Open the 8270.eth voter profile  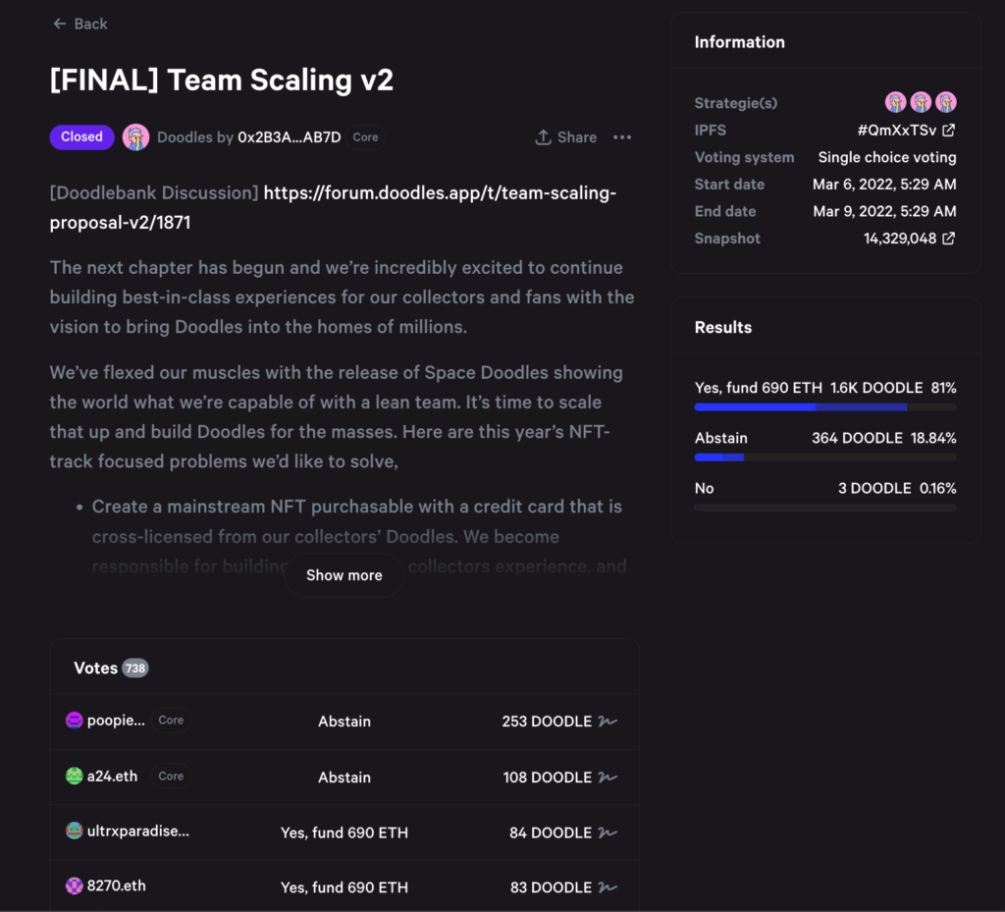[x=116, y=886]
